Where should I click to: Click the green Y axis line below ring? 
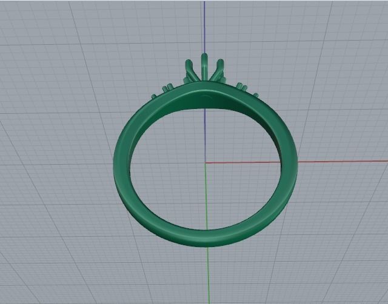point(208,275)
